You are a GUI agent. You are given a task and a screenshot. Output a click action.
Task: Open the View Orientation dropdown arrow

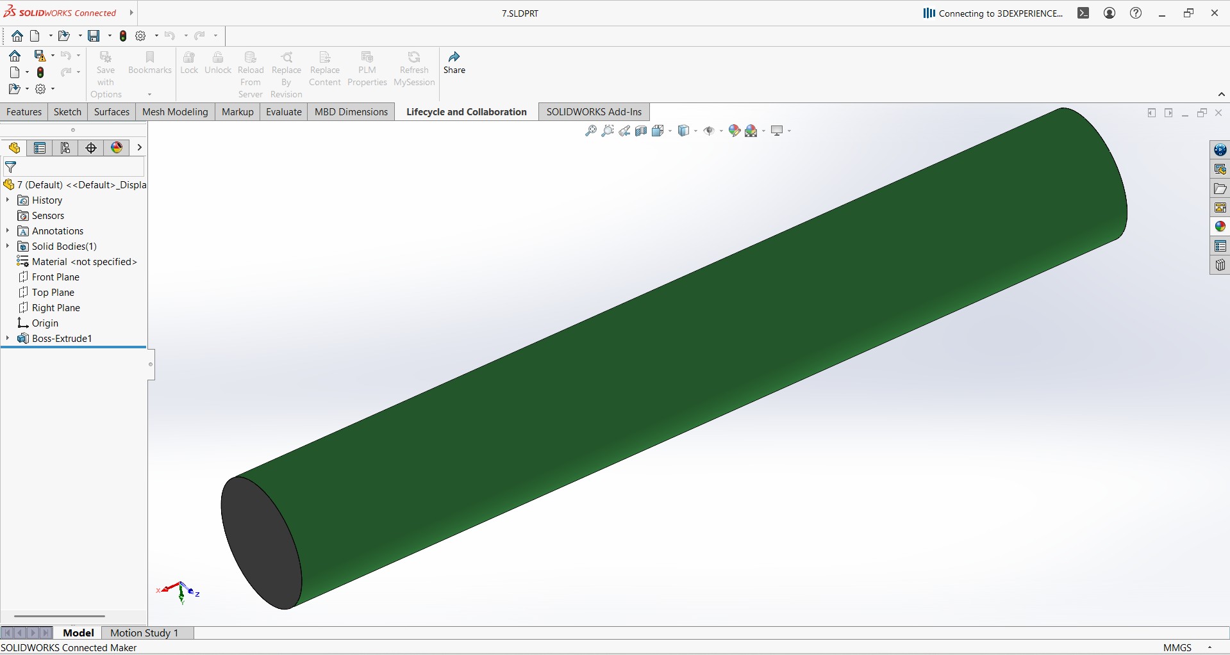click(670, 131)
